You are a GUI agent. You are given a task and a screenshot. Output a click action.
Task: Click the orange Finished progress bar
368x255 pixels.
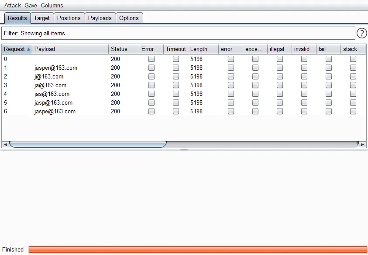click(x=198, y=249)
